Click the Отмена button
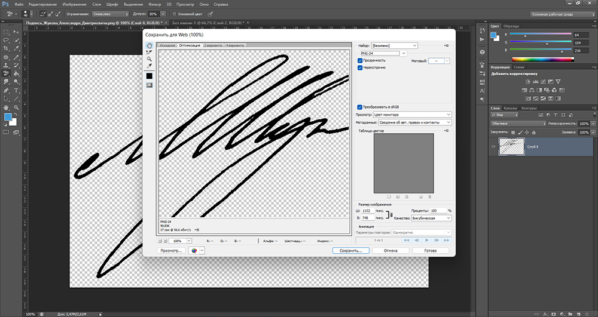This screenshot has height=317, width=598. pyautogui.click(x=391, y=251)
